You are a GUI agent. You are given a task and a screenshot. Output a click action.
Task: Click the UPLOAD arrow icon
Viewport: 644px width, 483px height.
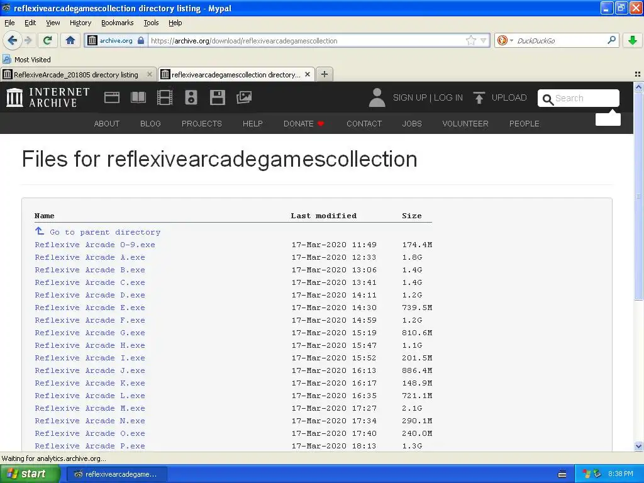[x=479, y=97]
